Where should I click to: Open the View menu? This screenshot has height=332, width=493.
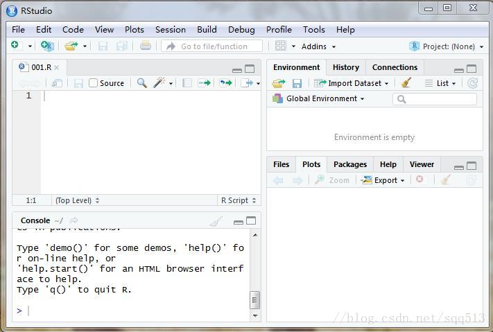(x=105, y=30)
